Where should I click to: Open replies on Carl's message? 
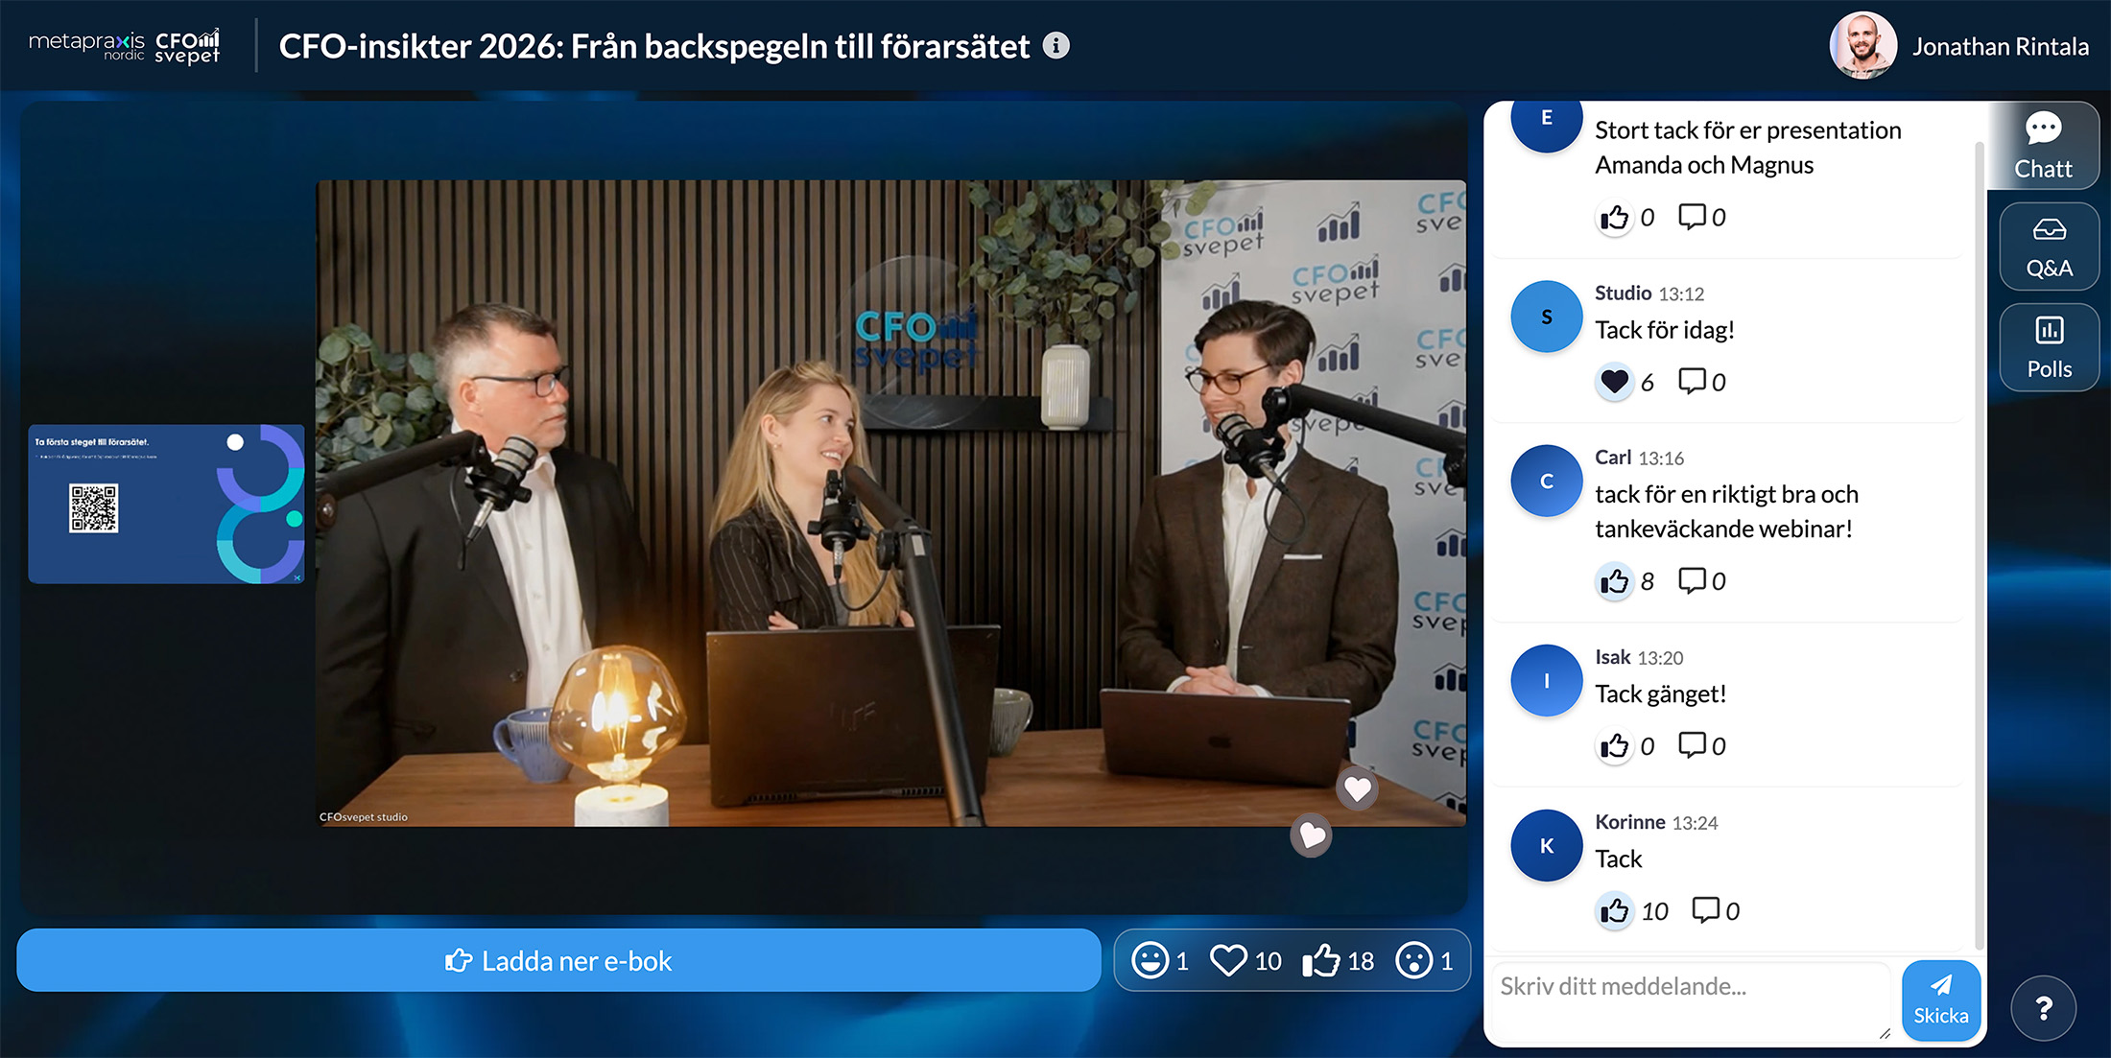(1692, 580)
